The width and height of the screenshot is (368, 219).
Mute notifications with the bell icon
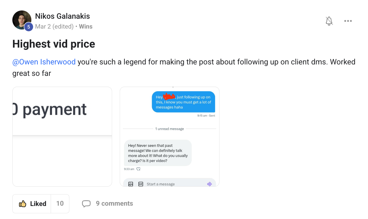329,21
